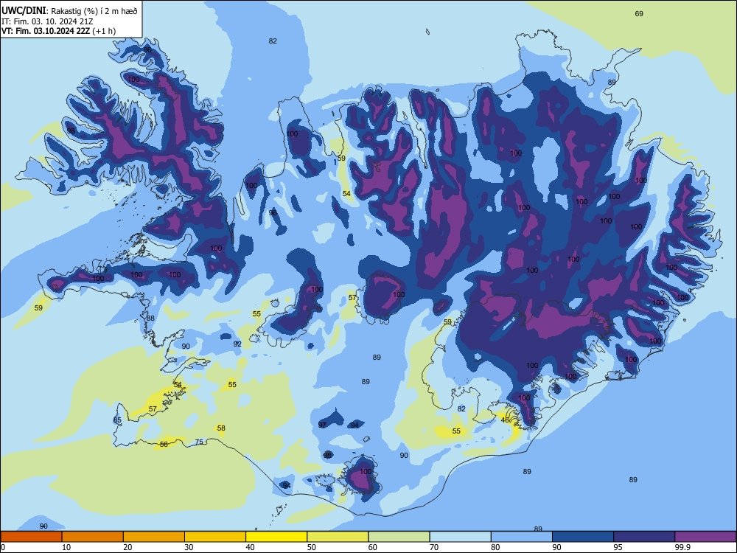Image resolution: width=737 pixels, height=553 pixels.
Task: Select the 92 humidity value label
Action: 237,344
